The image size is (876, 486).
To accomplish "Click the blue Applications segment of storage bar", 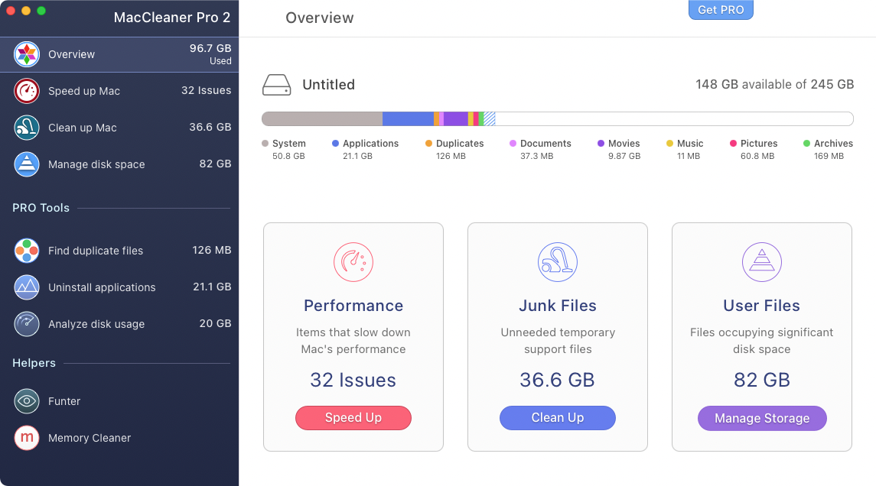I will pos(407,118).
